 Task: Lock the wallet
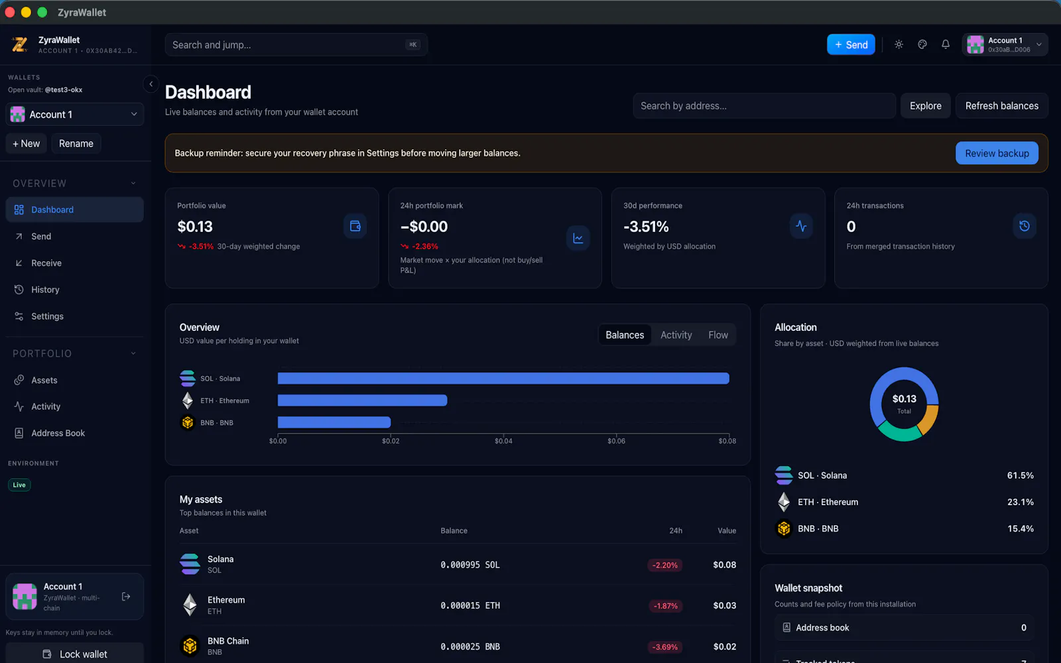coord(74,654)
